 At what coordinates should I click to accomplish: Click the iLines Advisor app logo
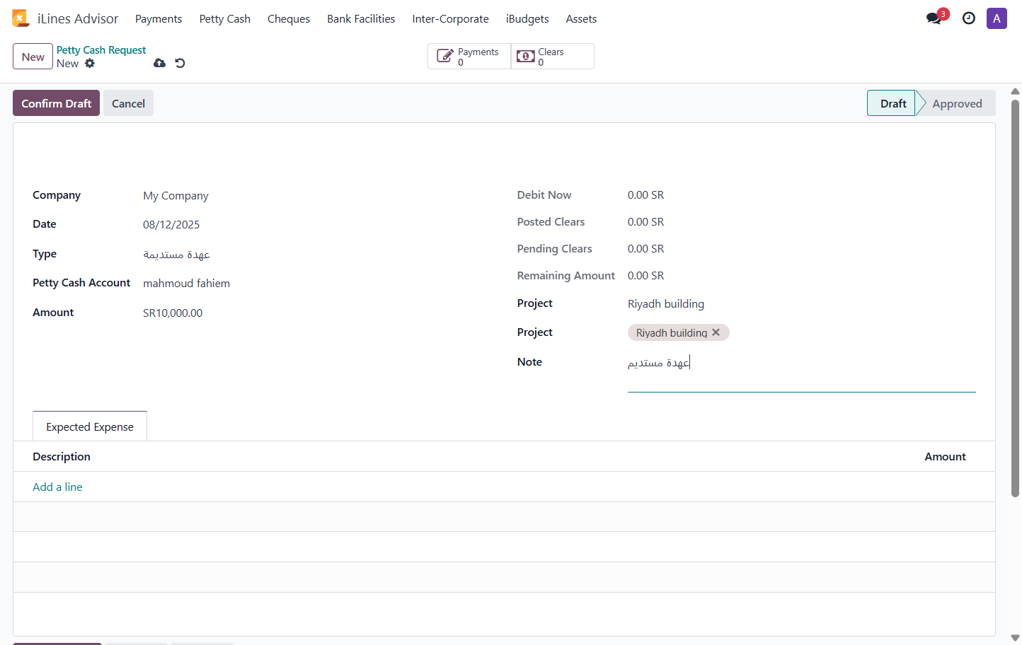[21, 18]
